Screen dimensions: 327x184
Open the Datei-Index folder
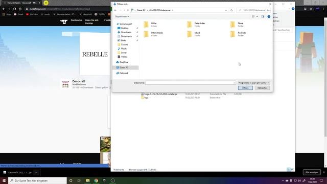point(197,25)
